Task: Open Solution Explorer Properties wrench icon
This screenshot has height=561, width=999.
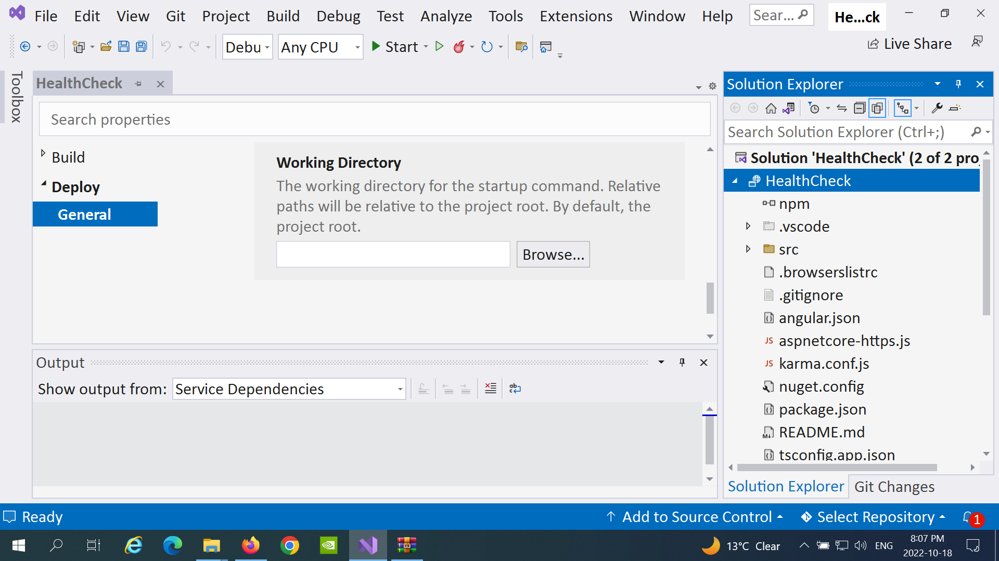Action: tap(937, 108)
